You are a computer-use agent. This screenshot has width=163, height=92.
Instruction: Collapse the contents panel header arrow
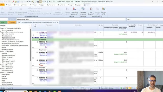tap(30, 26)
